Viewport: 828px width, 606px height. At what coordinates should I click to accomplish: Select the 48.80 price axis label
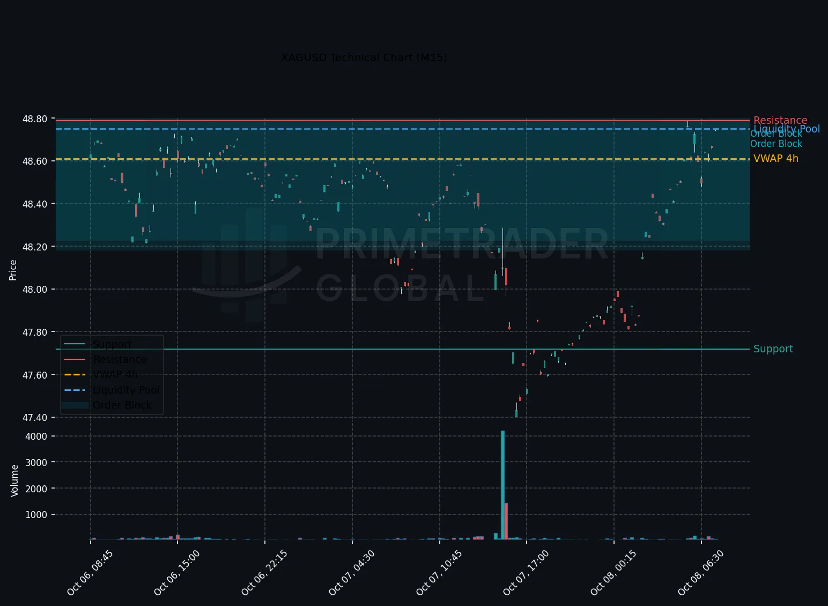[x=35, y=119]
